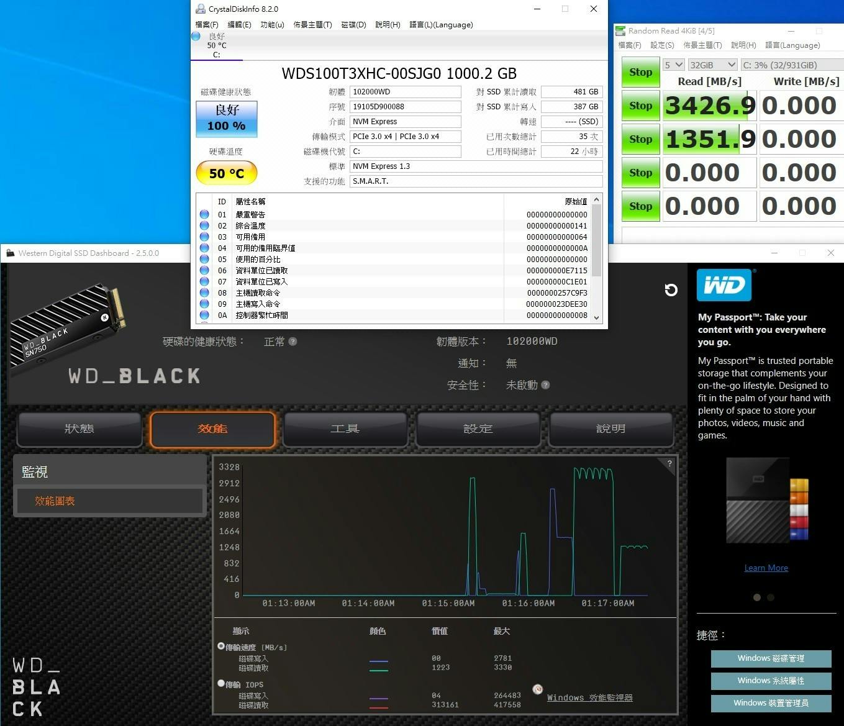Viewport: 844px width, 726px height.
Task: Select the 傳輸 IOPS radio button
Action: click(x=221, y=683)
